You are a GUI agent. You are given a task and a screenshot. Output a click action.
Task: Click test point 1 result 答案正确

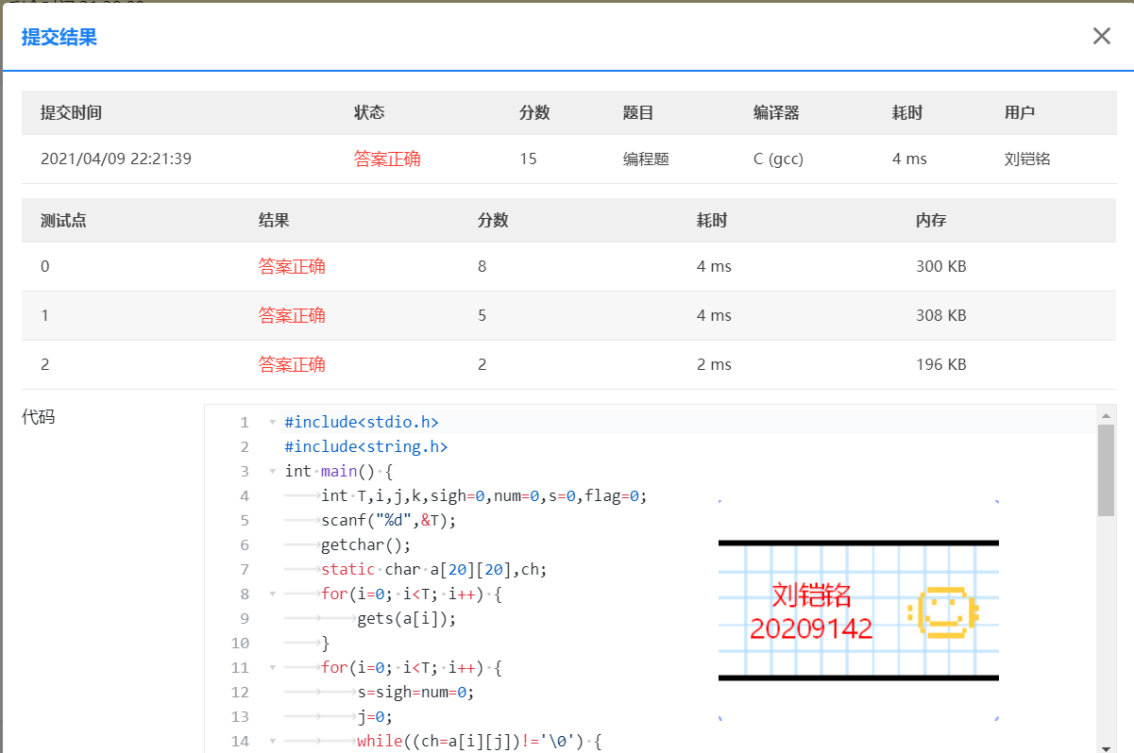coord(292,316)
